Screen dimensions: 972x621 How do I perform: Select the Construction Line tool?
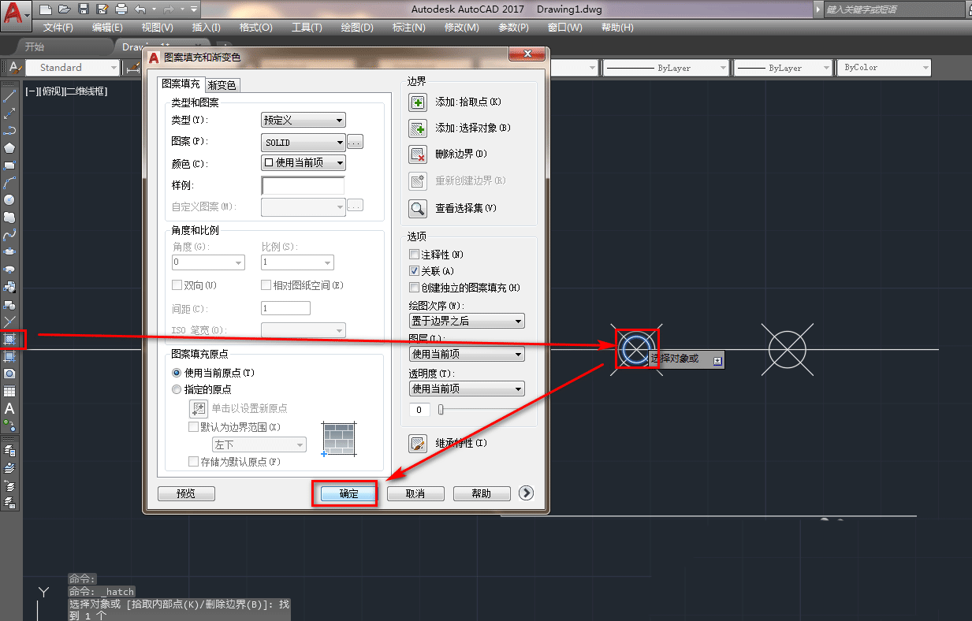pyautogui.click(x=9, y=113)
